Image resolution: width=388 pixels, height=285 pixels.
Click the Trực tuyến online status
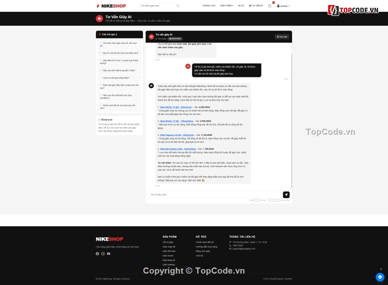[x=161, y=39]
